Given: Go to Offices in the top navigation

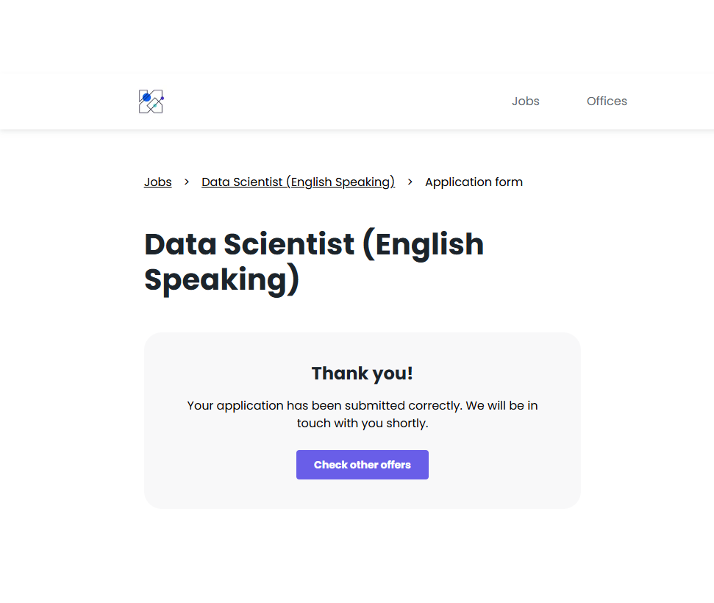Looking at the screenshot, I should (607, 101).
